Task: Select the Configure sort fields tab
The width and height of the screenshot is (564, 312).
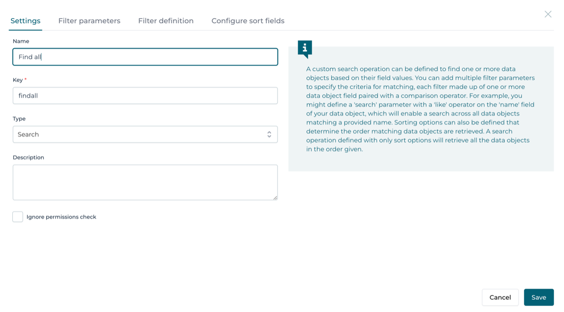Action: 248,21
